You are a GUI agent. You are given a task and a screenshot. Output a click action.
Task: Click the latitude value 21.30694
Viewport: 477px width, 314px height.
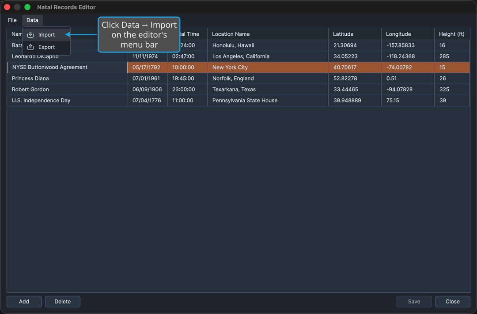pos(355,45)
